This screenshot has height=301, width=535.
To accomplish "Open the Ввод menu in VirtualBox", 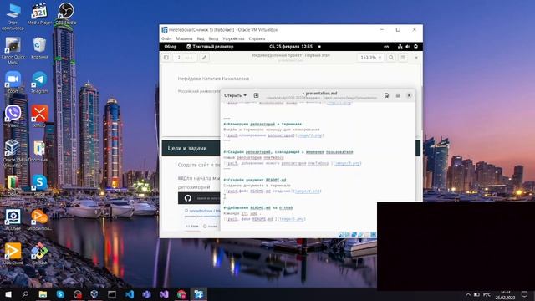I will tap(213, 38).
